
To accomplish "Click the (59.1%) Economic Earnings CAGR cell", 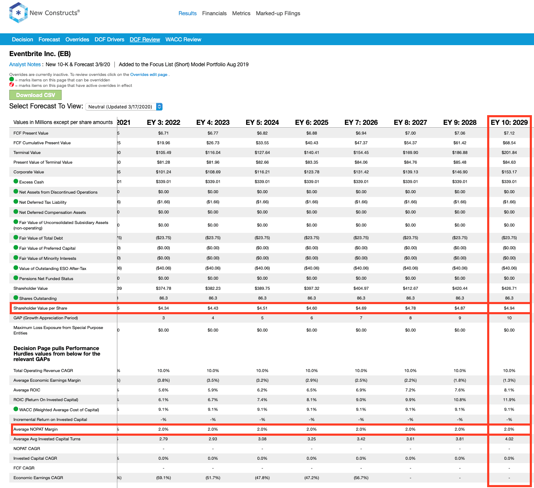I will pos(163,477).
